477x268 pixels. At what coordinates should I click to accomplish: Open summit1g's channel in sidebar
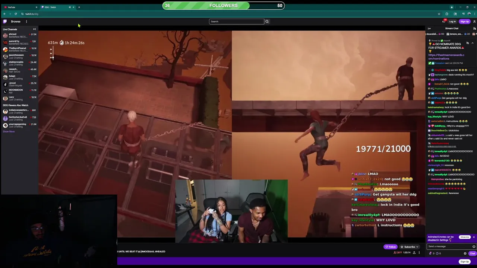pos(19,43)
